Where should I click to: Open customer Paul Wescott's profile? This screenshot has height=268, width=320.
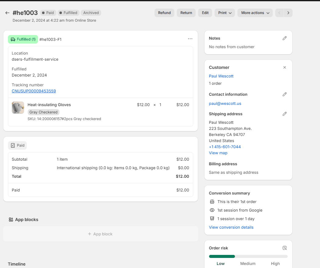[221, 76]
